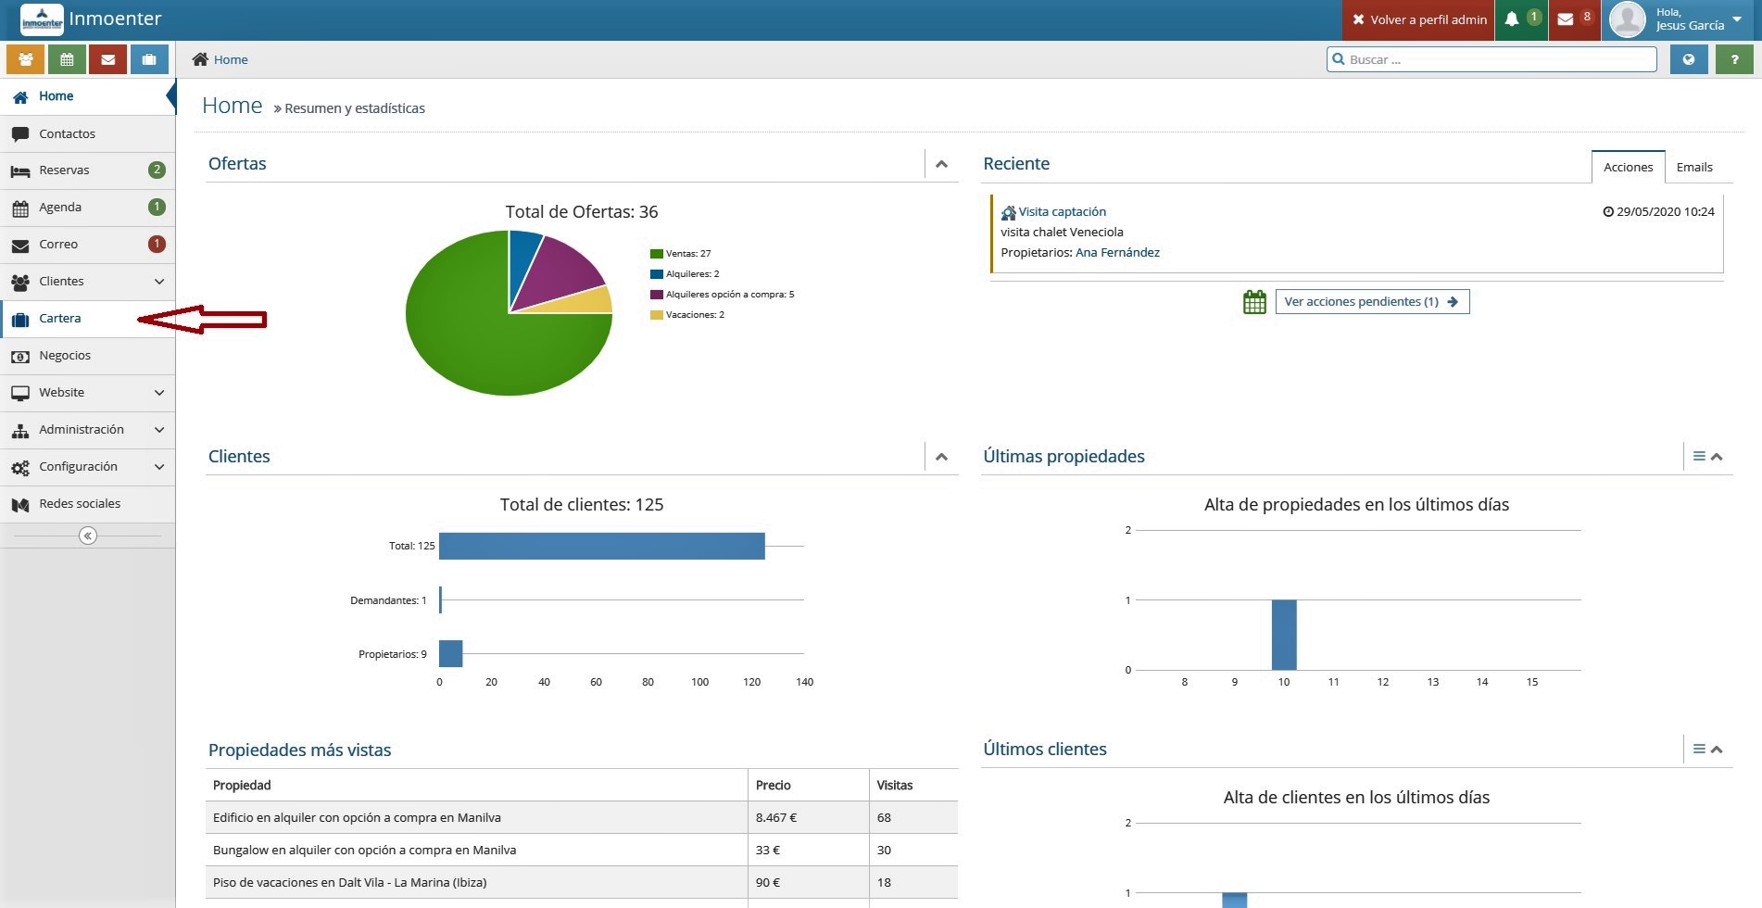The height and width of the screenshot is (908, 1762).
Task: Click the Propietarios: 9 bar
Action: 450,653
